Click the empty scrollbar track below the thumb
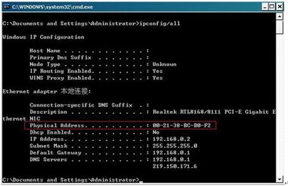 [279, 104]
